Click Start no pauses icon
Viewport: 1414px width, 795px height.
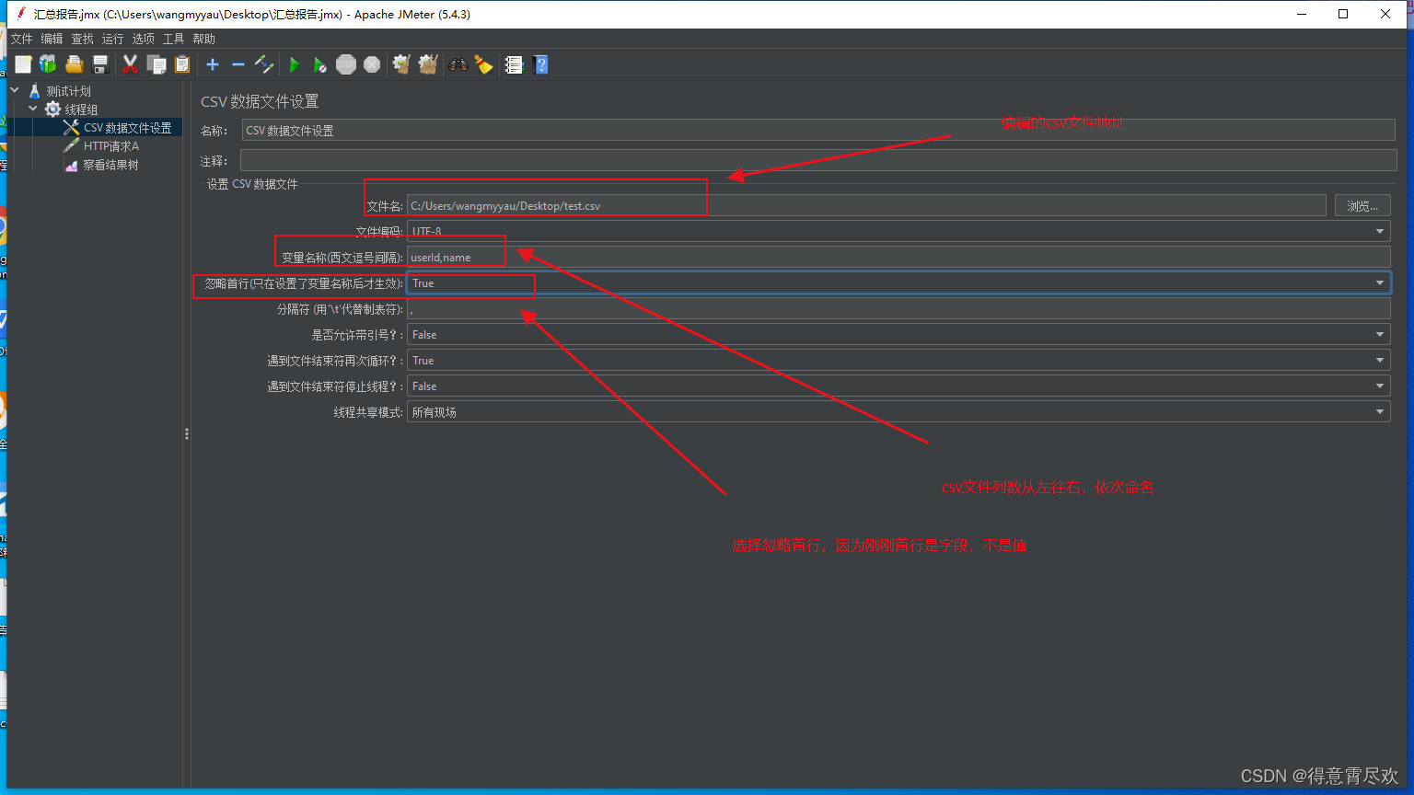pyautogui.click(x=319, y=64)
